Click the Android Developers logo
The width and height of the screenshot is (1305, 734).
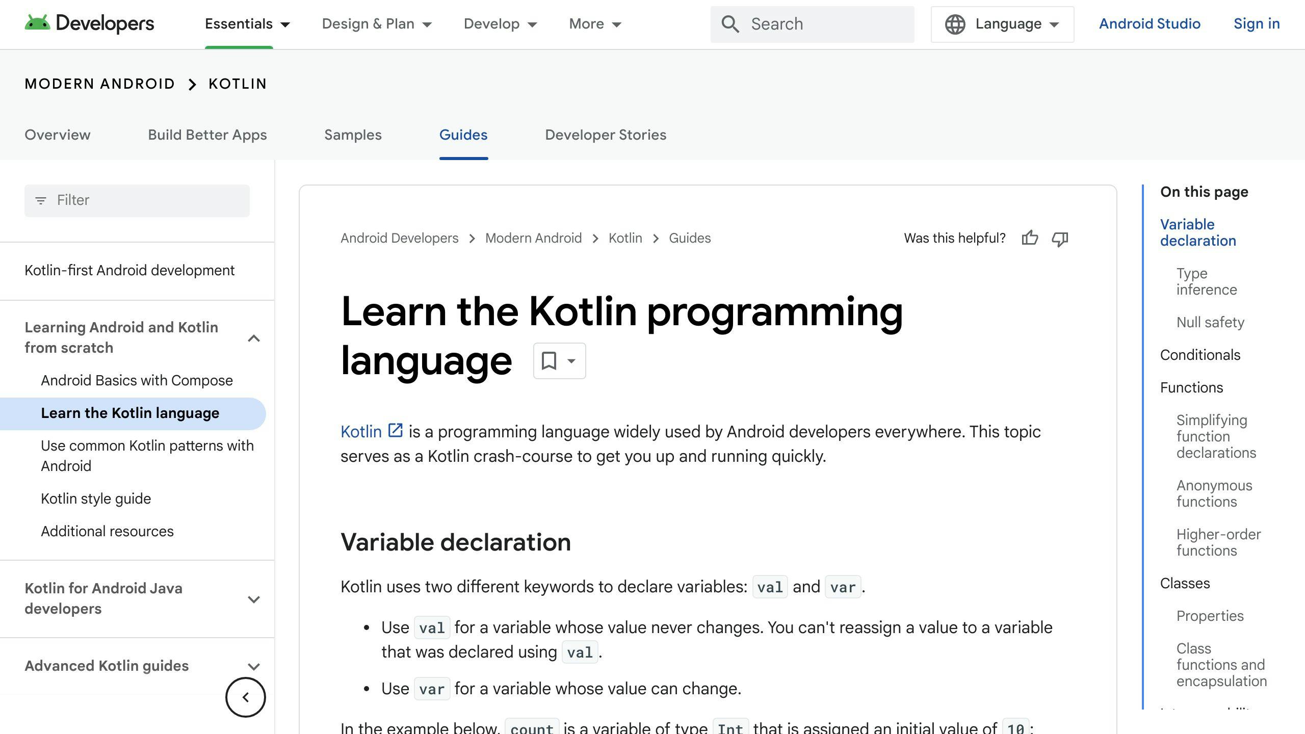[x=87, y=23]
